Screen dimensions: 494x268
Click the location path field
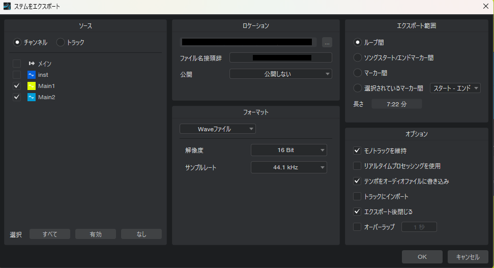coord(248,42)
